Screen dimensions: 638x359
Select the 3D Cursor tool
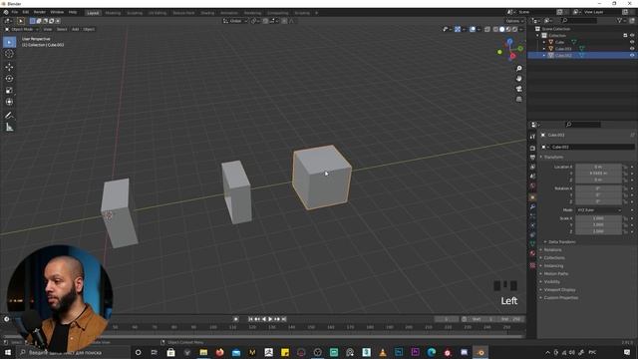pos(9,54)
